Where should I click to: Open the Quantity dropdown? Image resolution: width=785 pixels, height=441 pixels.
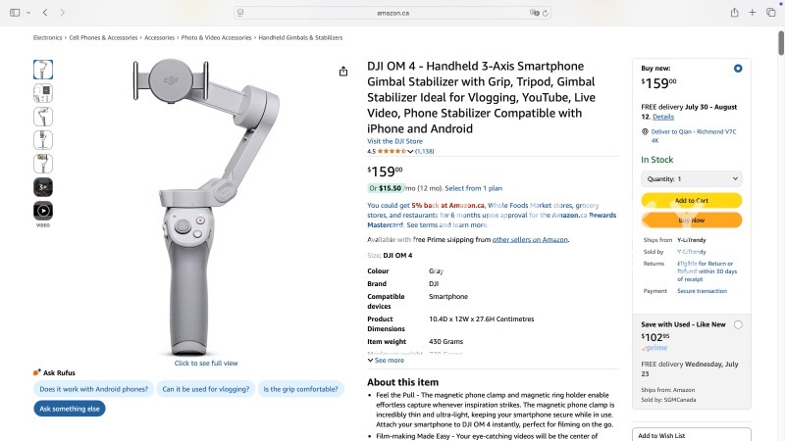coord(692,179)
